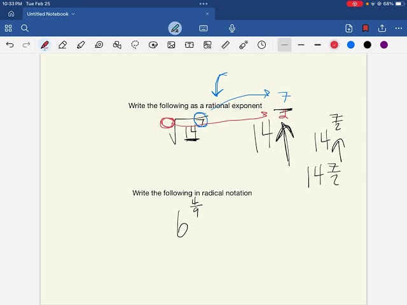This screenshot has height=305, width=407.
Task: Open the elements sticker tool
Action: pyautogui.click(x=153, y=45)
